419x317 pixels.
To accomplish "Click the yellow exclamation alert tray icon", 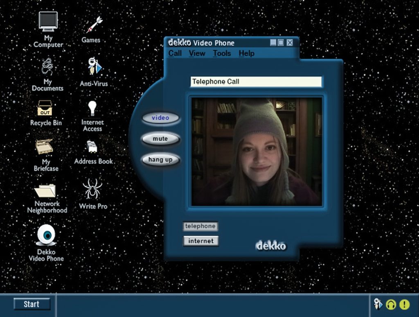I will 405,304.
